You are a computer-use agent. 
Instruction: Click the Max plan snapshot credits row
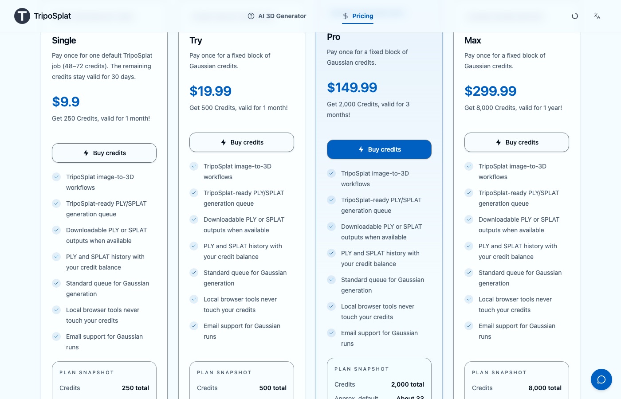pyautogui.click(x=517, y=388)
